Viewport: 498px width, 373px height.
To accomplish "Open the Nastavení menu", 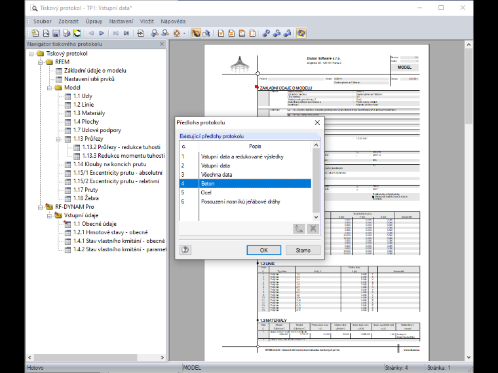I will [121, 21].
